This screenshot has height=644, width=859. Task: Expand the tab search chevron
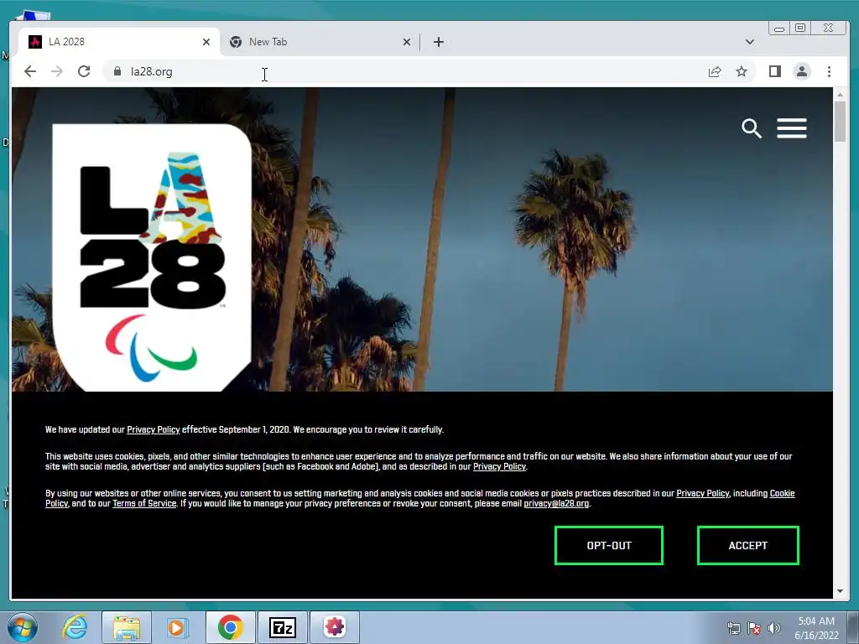point(749,42)
